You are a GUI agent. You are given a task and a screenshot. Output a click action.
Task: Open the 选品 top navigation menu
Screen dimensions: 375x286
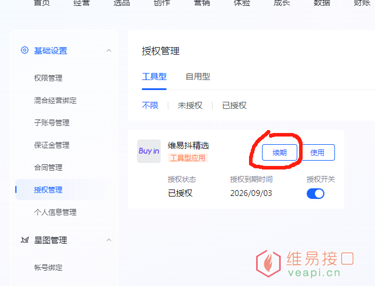click(122, 4)
